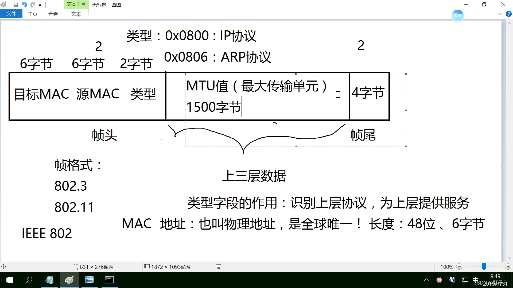The width and height of the screenshot is (513, 288).
Task: Open the 文件 menu
Action: tap(11, 14)
